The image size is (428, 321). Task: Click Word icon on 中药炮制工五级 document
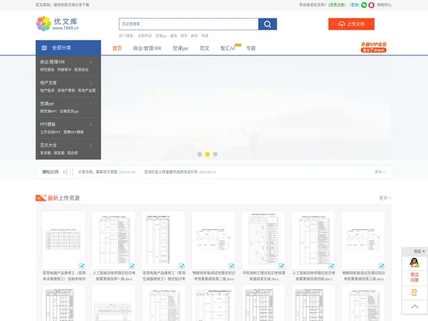pyautogui.click(x=281, y=266)
